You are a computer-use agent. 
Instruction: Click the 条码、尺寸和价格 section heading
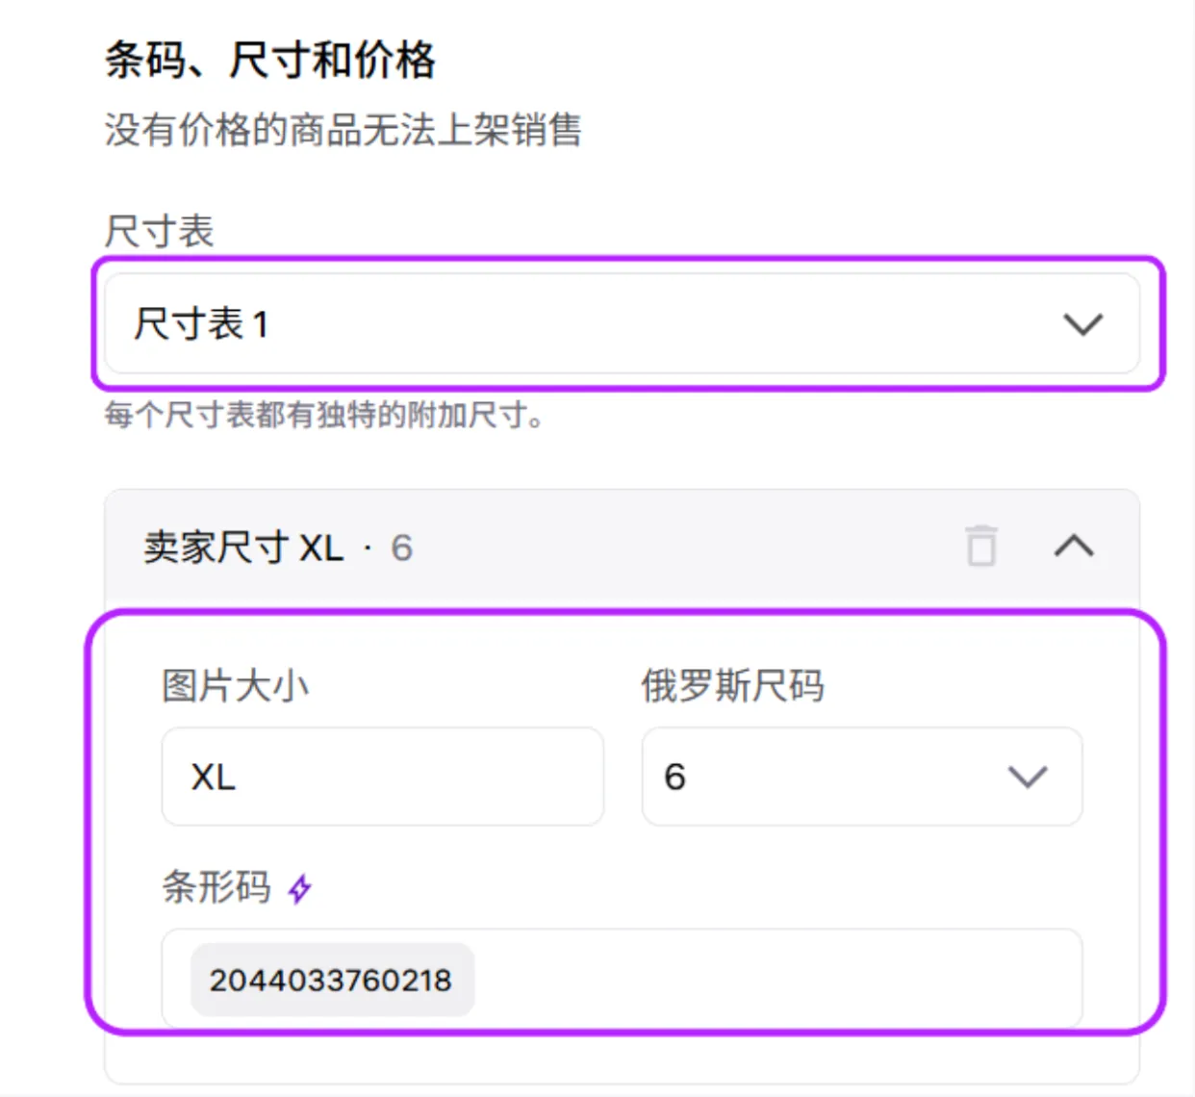[x=270, y=60]
